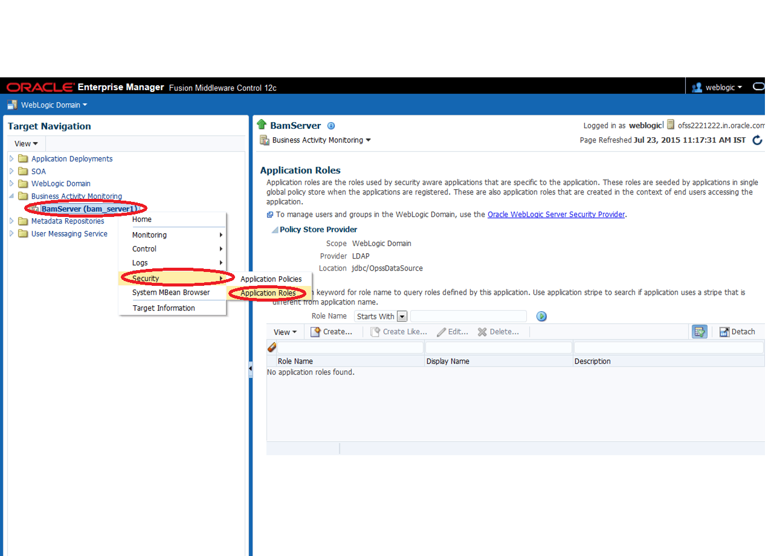Click the 'jdbc/OpssDataSource' location value

[387, 268]
